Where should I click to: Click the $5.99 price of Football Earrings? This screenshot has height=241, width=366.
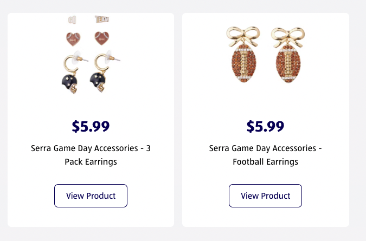point(265,126)
